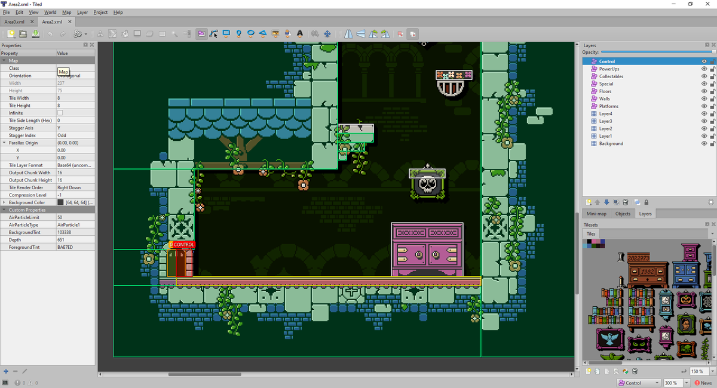The width and height of the screenshot is (717, 388).
Task: Open the console from status bar
Action: pyautogui.click(x=5, y=383)
